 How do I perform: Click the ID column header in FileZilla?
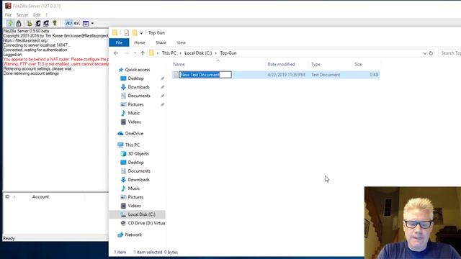[7, 196]
